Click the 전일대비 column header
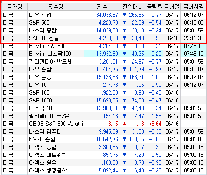 coord(133,6)
